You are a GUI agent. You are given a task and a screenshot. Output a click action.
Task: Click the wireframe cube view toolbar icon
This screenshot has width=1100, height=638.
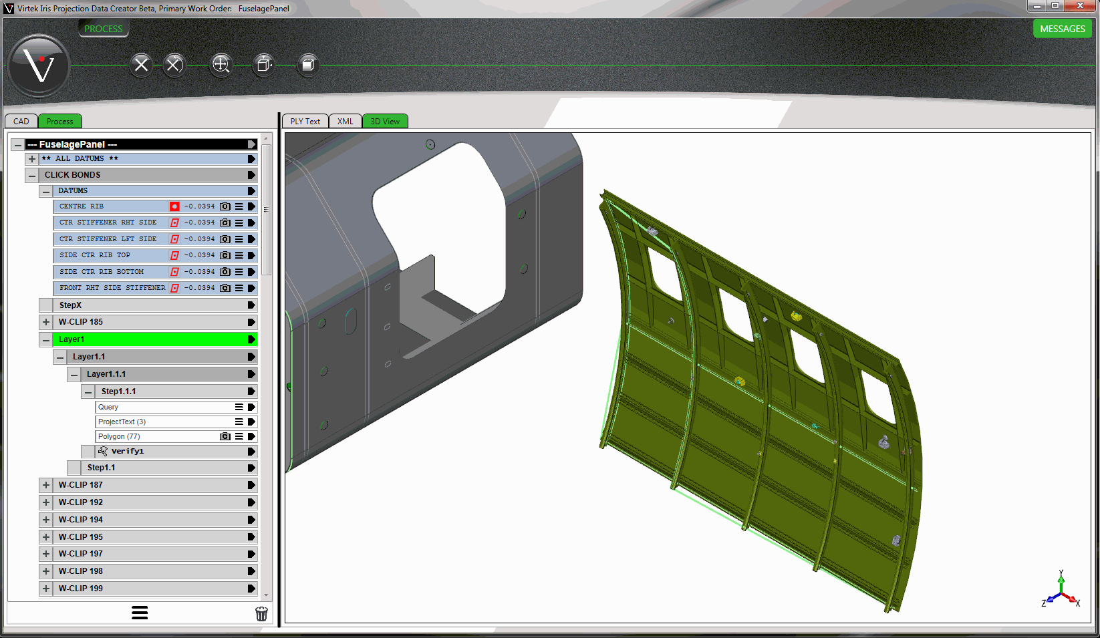[x=264, y=65]
